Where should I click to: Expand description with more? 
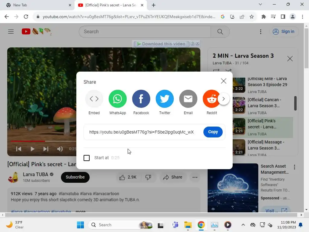81,211
